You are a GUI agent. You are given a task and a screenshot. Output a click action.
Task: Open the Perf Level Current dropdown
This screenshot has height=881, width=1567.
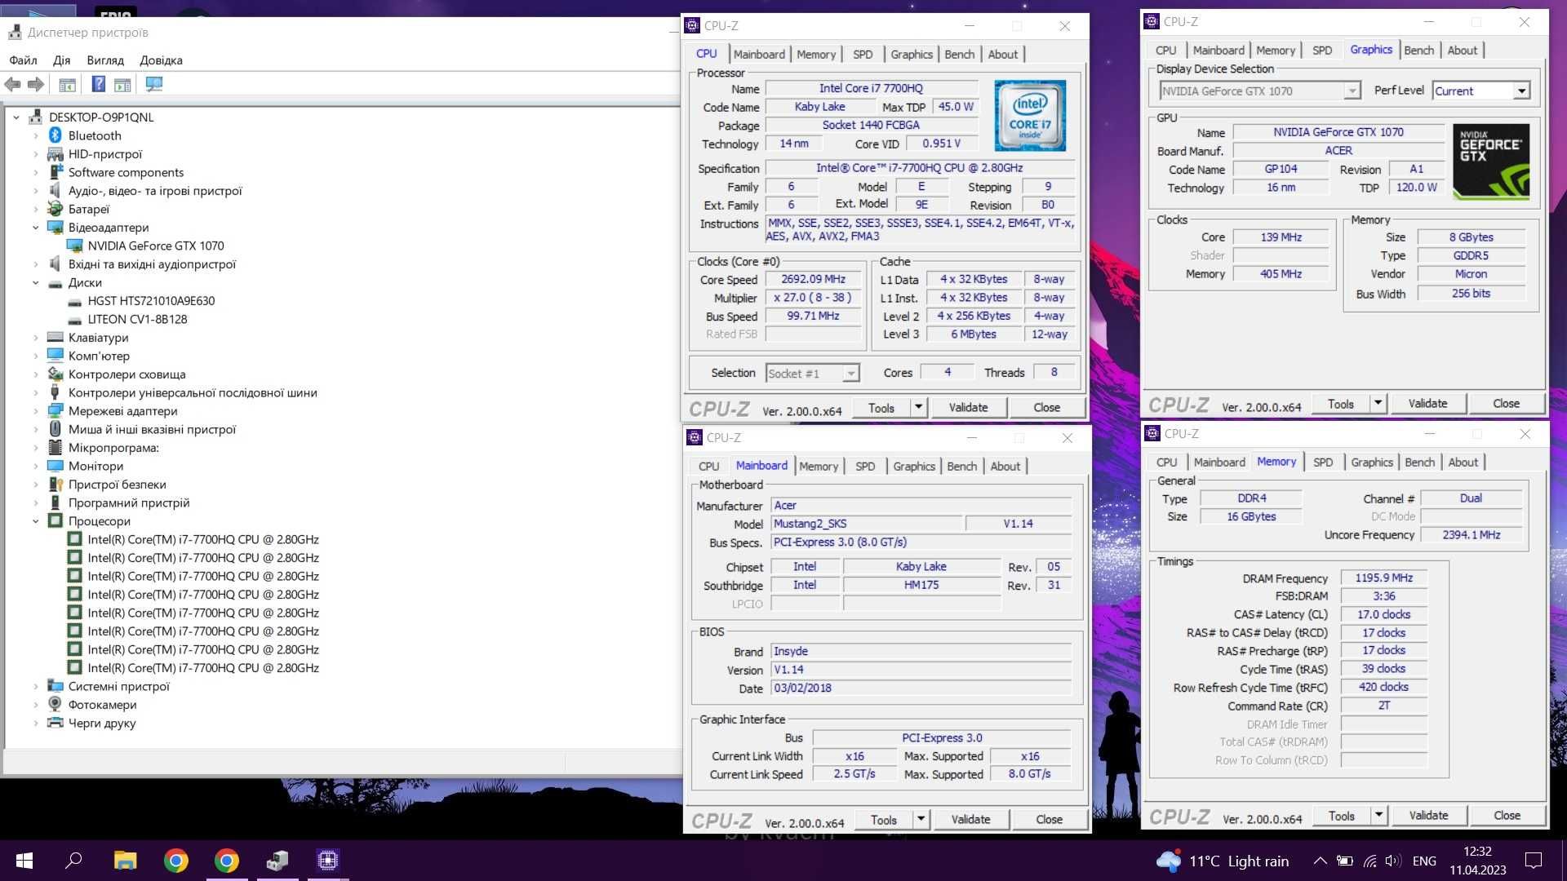(1521, 91)
